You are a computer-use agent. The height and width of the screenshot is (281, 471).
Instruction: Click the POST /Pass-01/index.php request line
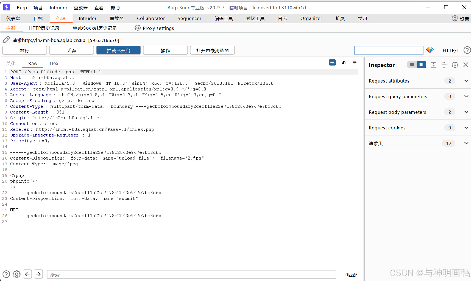pos(56,72)
